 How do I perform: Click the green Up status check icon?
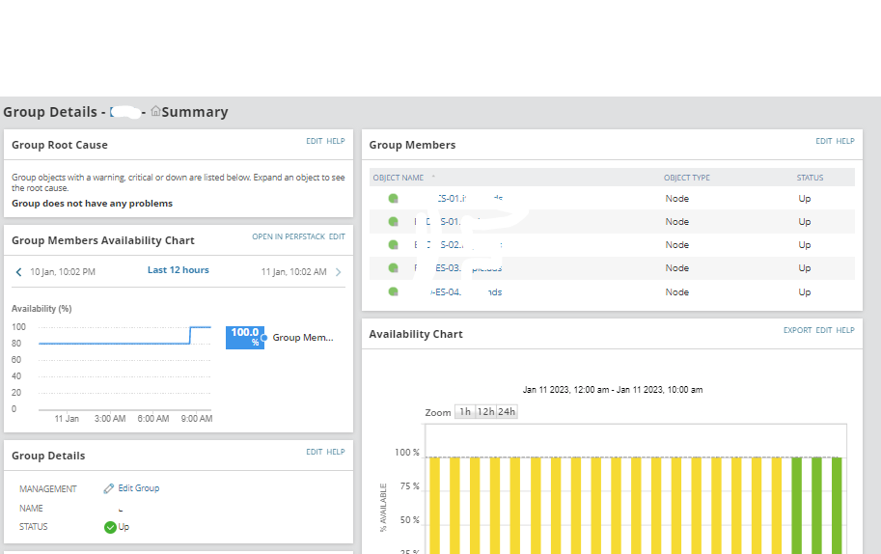[x=110, y=527]
